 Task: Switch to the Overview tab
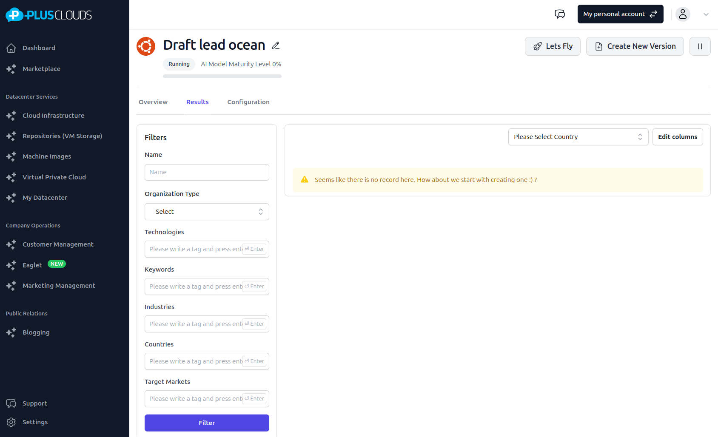pos(153,102)
